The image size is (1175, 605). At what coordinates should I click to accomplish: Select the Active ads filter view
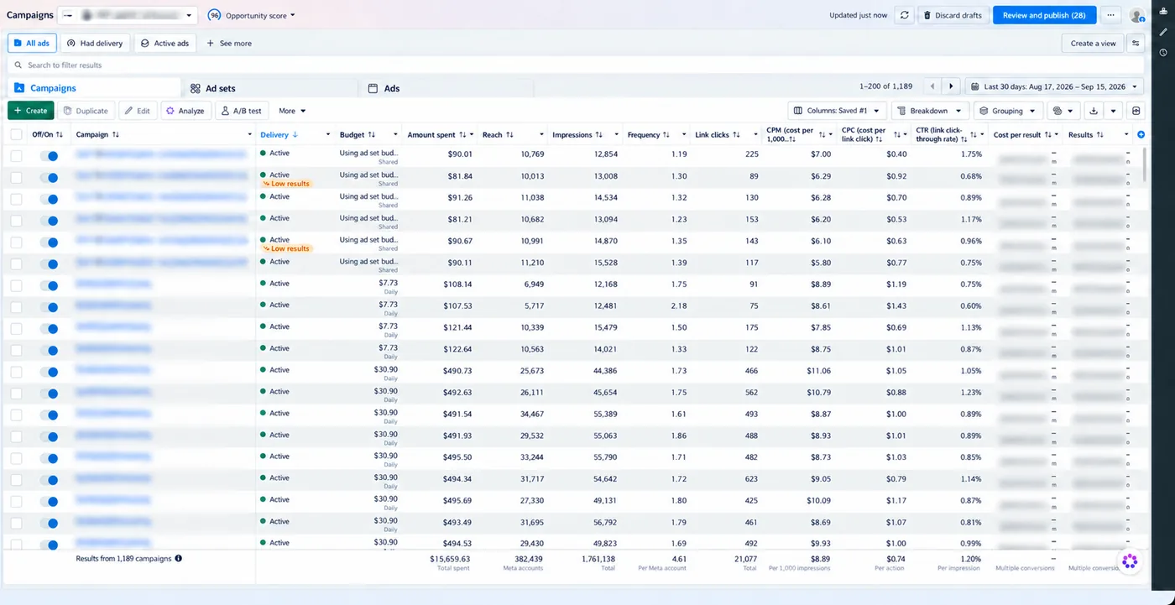(164, 44)
